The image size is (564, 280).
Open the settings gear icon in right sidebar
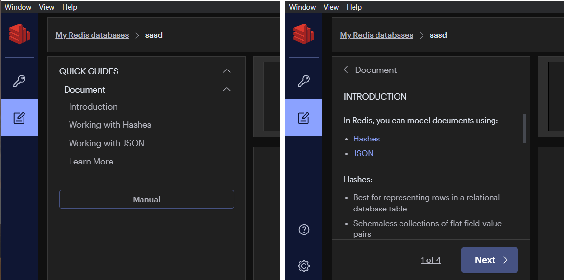click(304, 266)
